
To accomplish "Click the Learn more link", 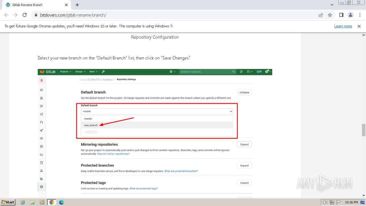I will (343, 26).
